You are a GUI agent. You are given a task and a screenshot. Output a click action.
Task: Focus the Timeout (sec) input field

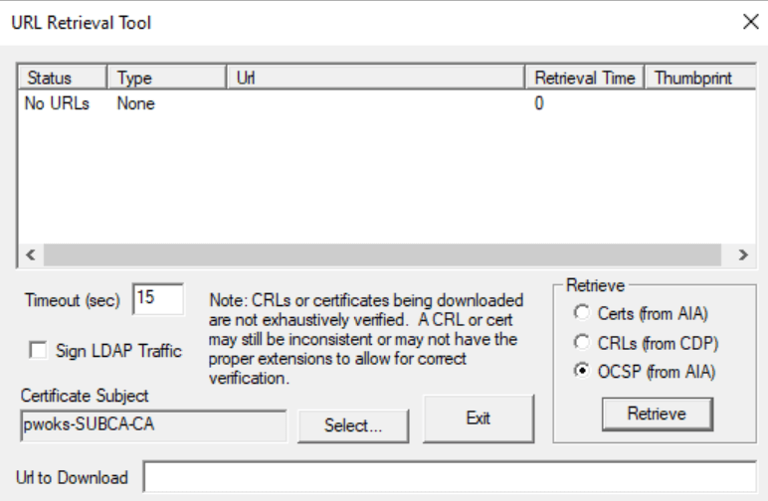(158, 298)
